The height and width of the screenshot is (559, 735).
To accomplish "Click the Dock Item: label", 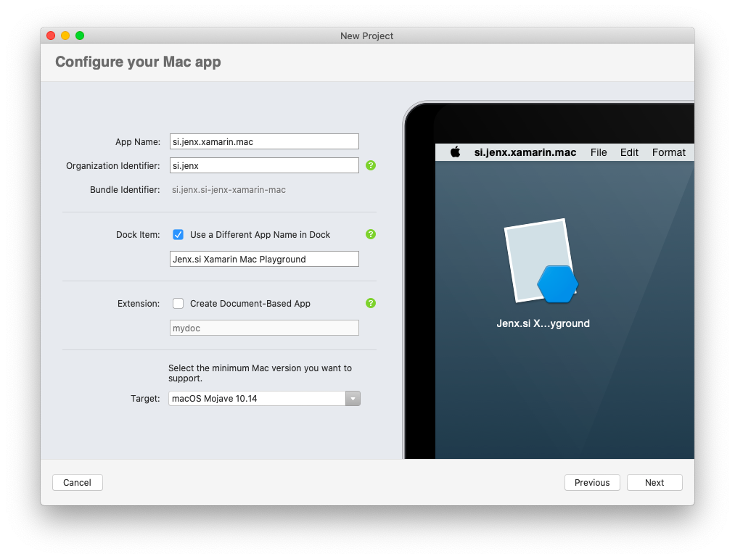I will pos(138,235).
